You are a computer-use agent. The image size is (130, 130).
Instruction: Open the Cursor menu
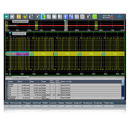click(x=53, y=103)
